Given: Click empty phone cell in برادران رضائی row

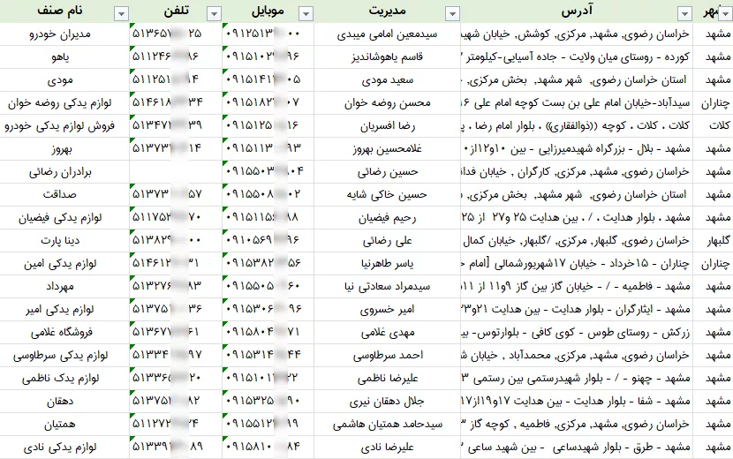Looking at the screenshot, I should click(176, 172).
